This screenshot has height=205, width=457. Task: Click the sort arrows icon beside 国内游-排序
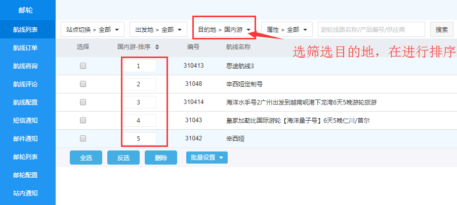tap(157, 47)
